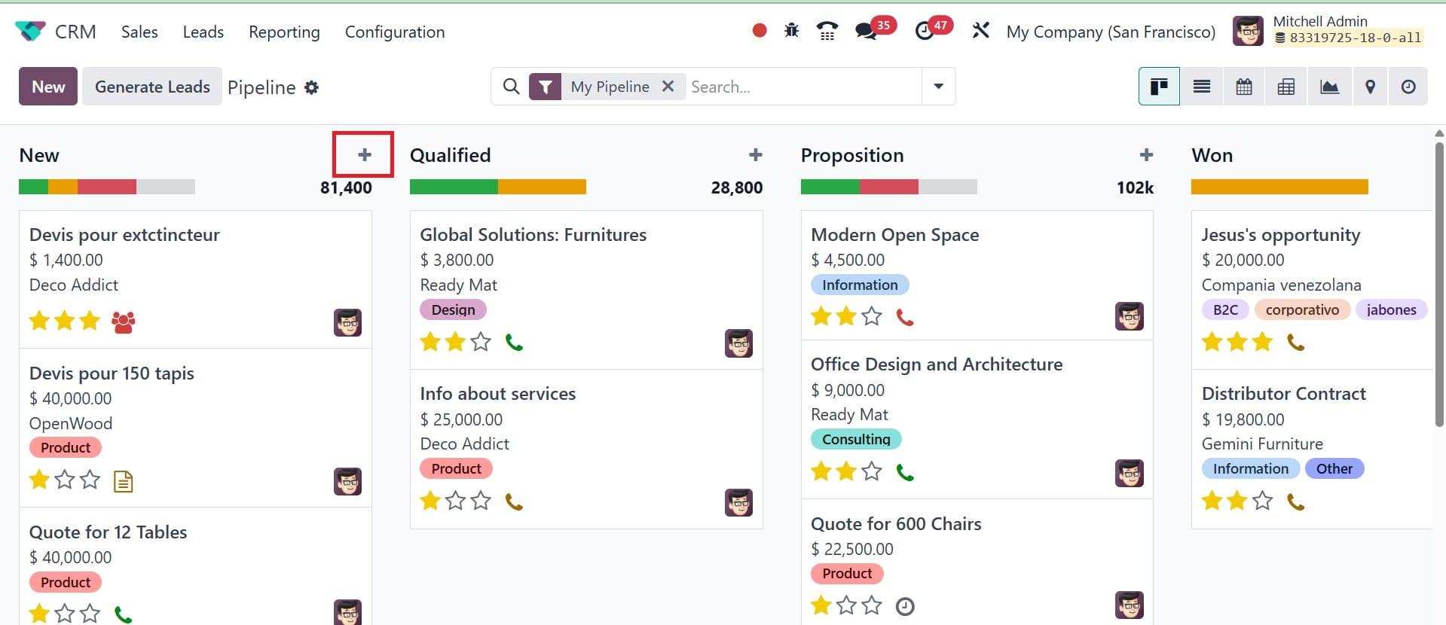1446x625 pixels.
Task: Click the vertical scrollbar thumb
Action: [1439, 285]
